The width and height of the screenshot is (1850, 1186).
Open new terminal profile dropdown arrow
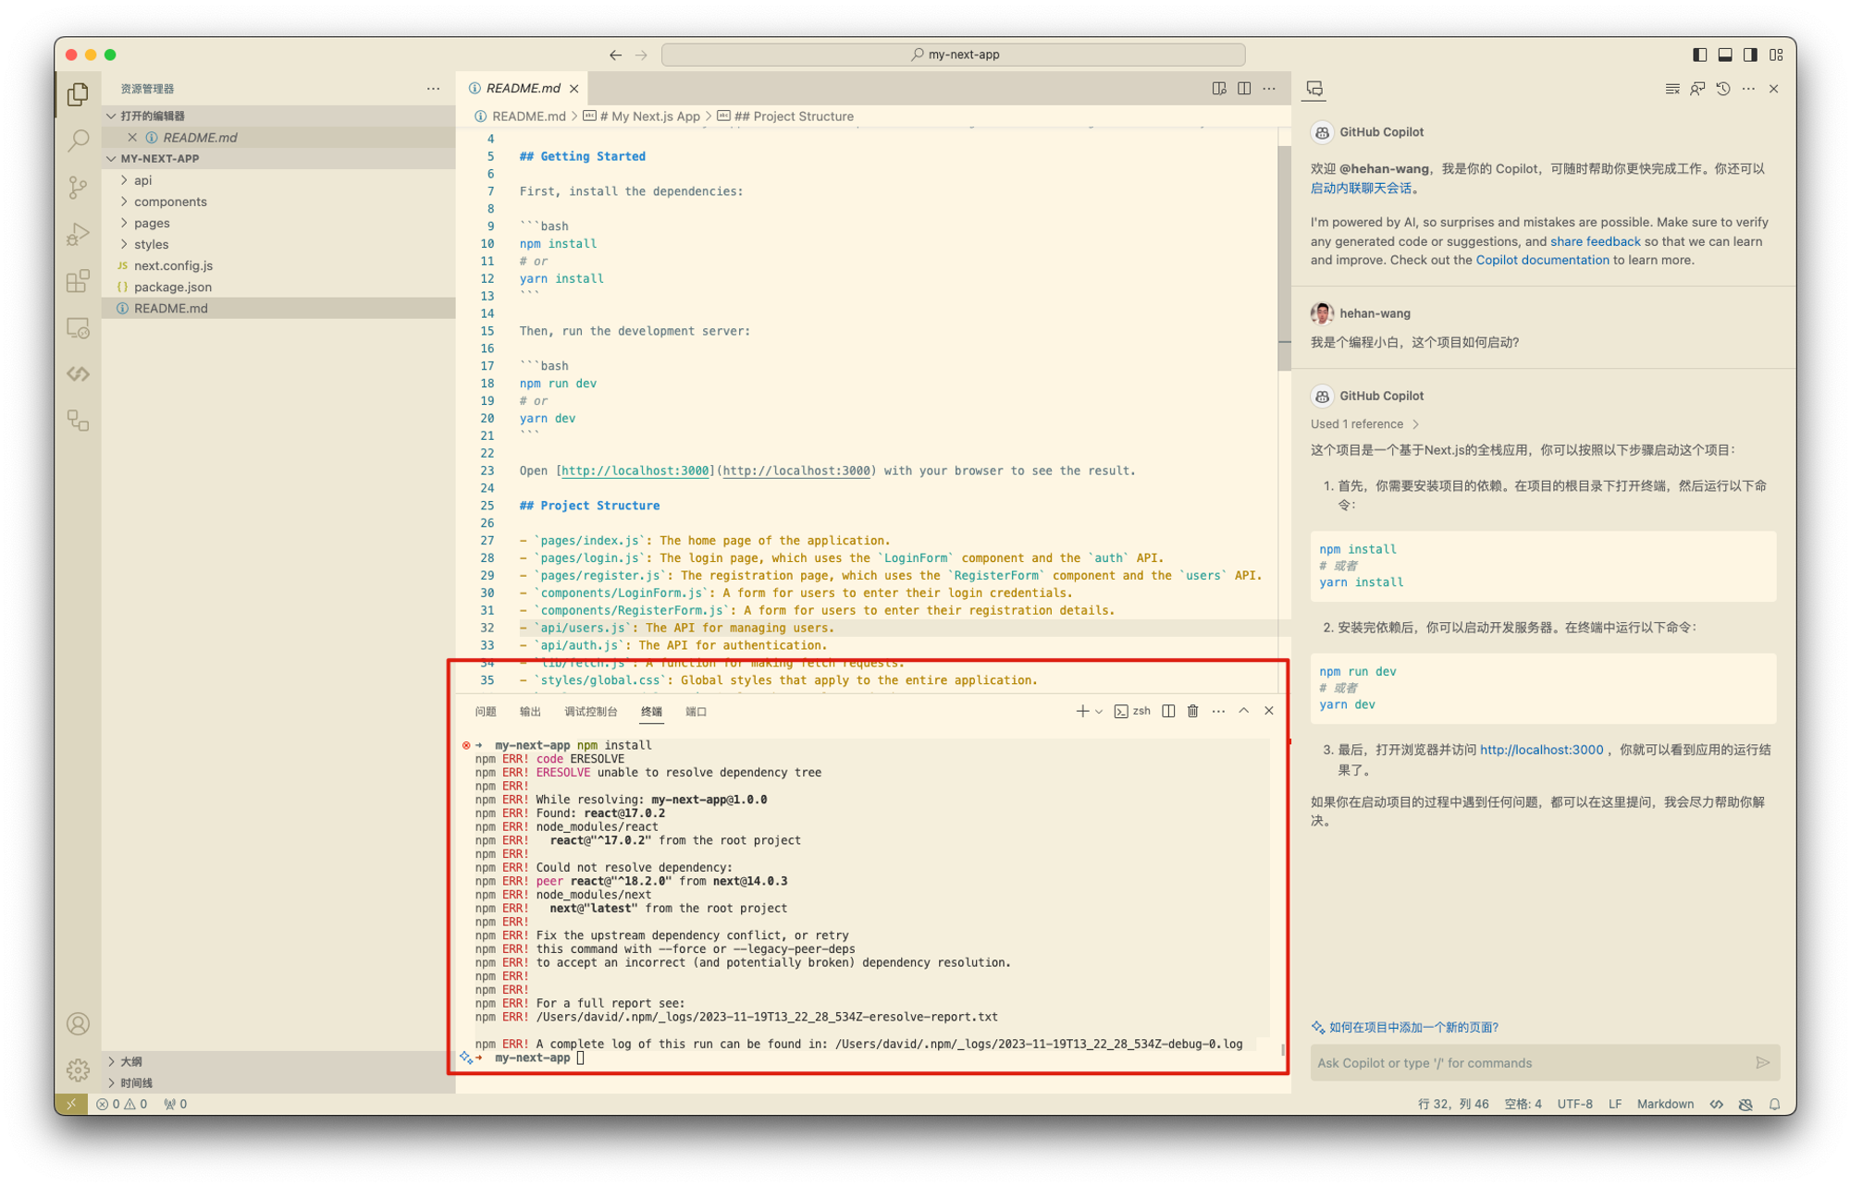1099,711
